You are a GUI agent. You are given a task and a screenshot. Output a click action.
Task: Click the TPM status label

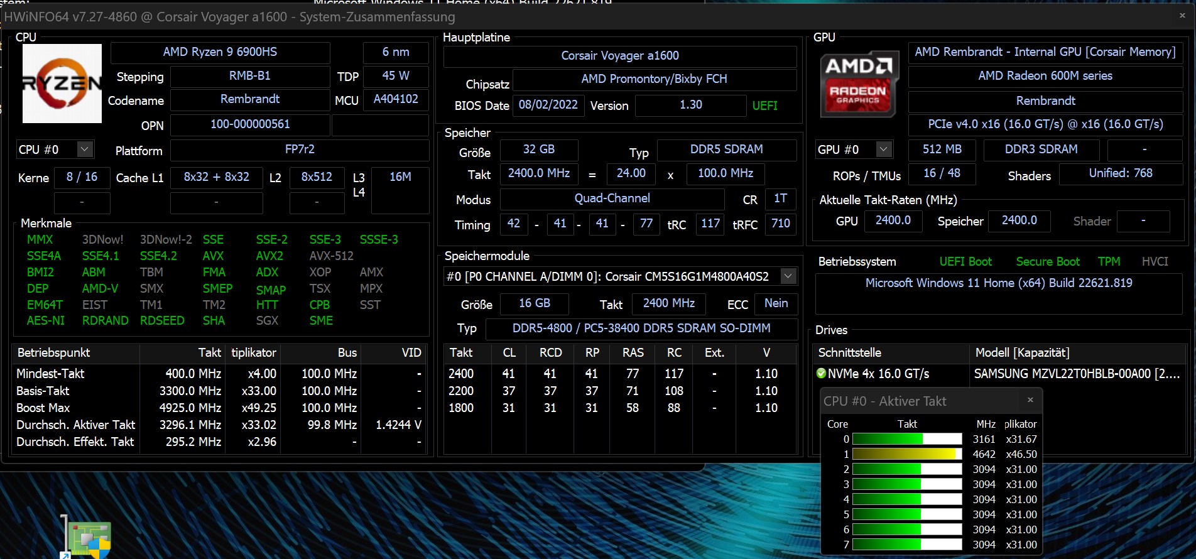click(x=1109, y=262)
